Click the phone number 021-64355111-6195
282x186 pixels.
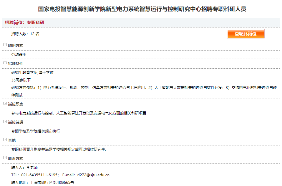(x=39, y=175)
